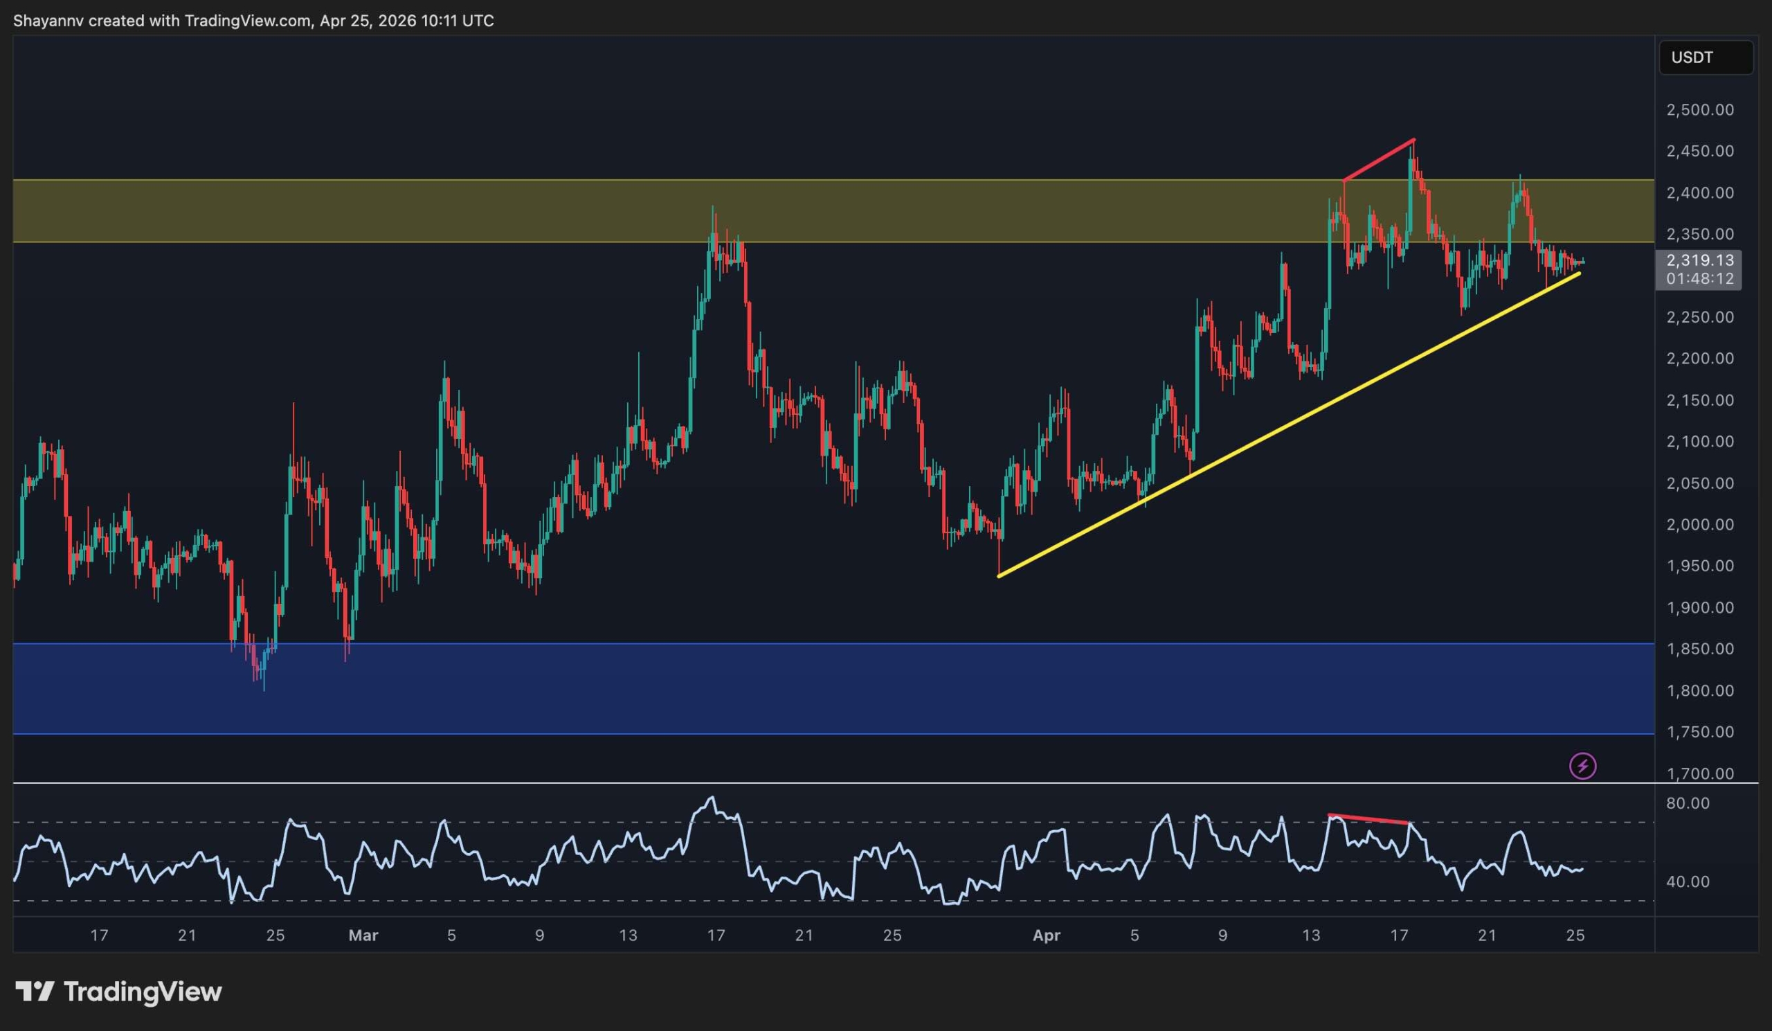Click the 2,500.00 price axis label
Screen dimensions: 1772x1031
tap(1699, 109)
